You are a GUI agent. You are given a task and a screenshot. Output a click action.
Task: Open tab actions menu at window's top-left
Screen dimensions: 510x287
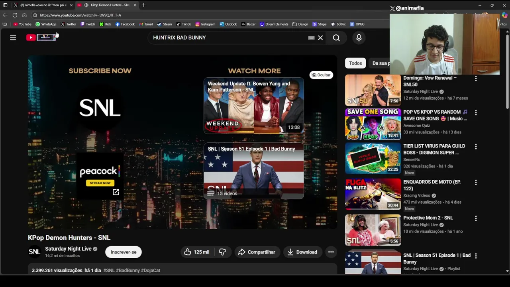click(x=5, y=5)
